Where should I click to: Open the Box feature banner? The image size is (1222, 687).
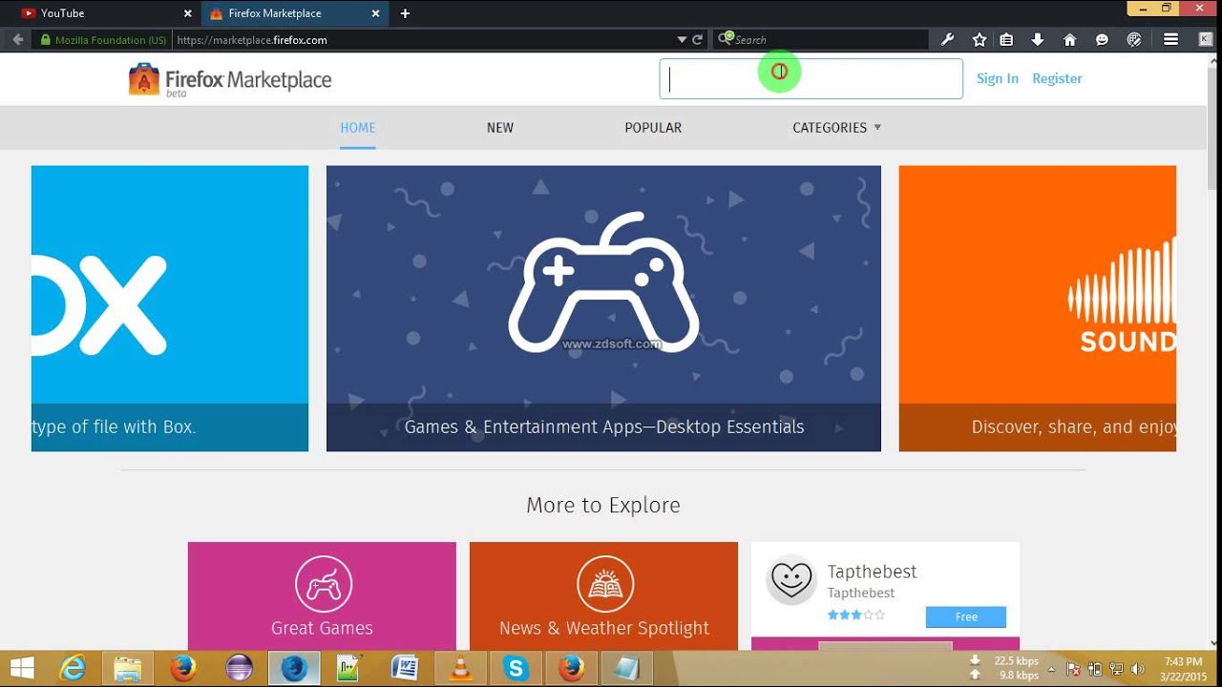pyautogui.click(x=170, y=308)
